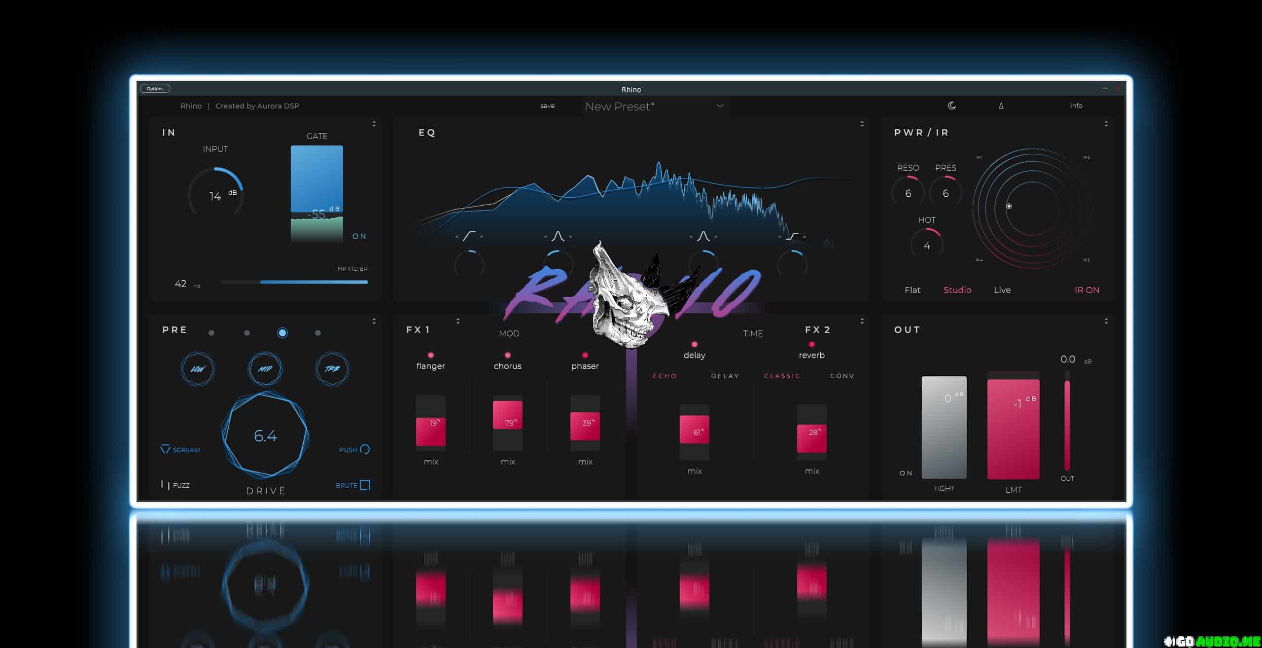The height and width of the screenshot is (648, 1262).
Task: Toggle FUZZ mode icon
Action: pos(165,484)
